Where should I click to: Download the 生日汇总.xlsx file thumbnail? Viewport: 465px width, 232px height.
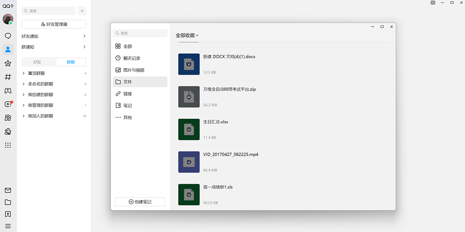coord(189,130)
